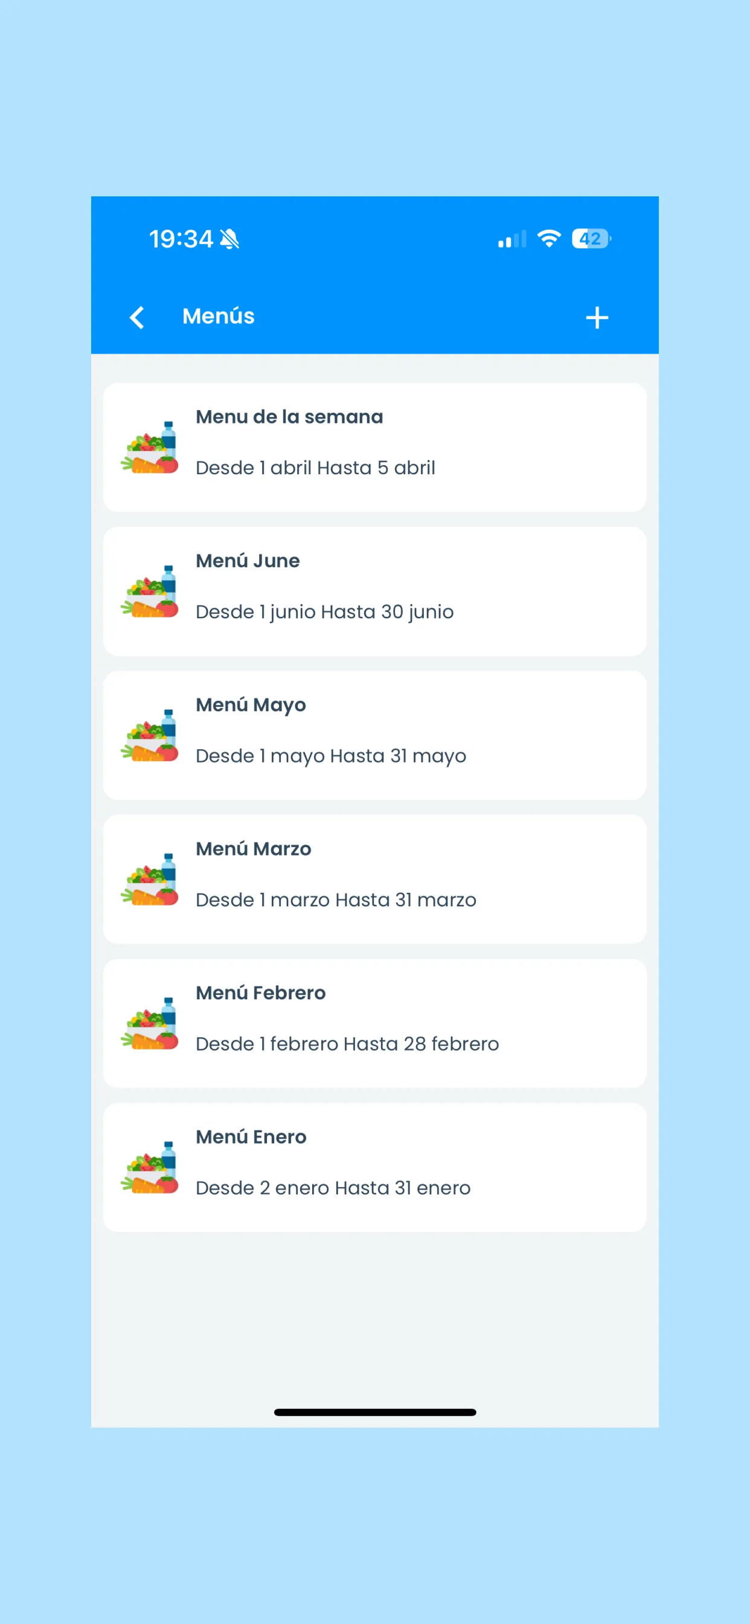Open the Menú Enero title
Screen dimensions: 750x1624
click(251, 1136)
